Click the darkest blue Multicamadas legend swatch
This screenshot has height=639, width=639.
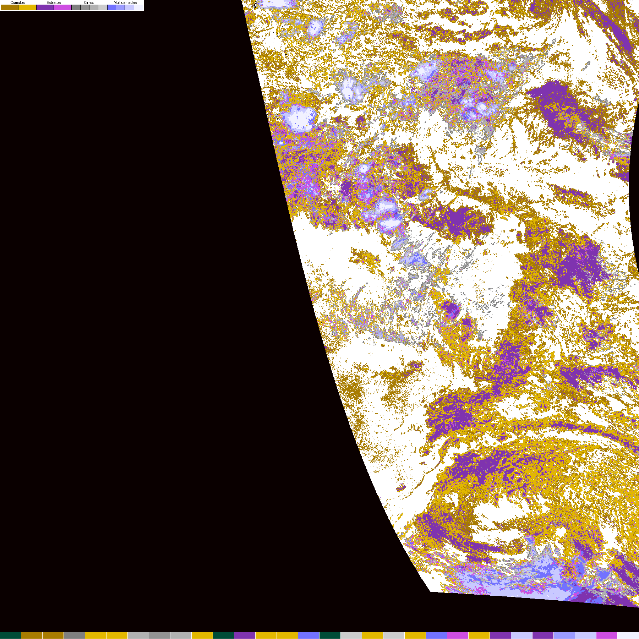pyautogui.click(x=111, y=7)
